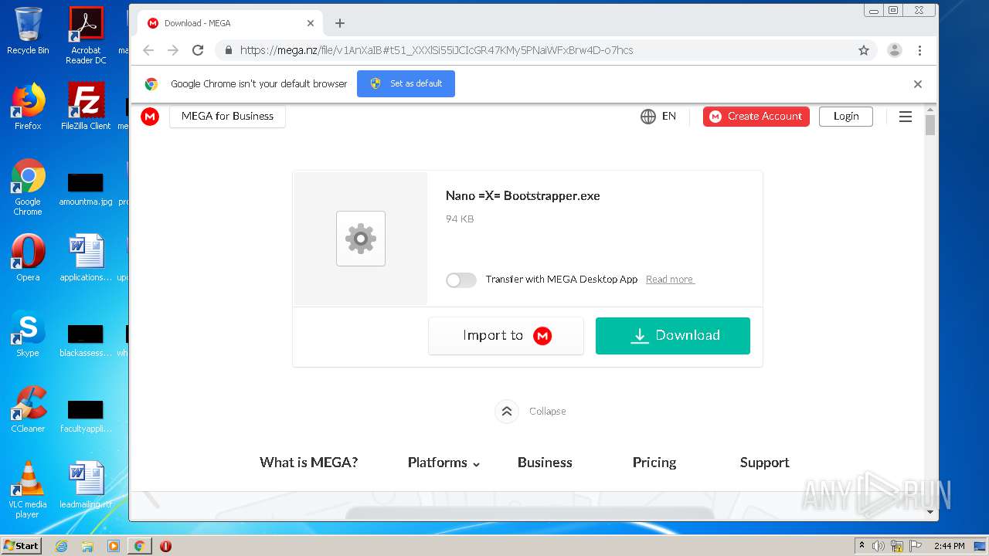The image size is (989, 556).
Task: Click the Opera taskbar icon
Action: coord(165,546)
